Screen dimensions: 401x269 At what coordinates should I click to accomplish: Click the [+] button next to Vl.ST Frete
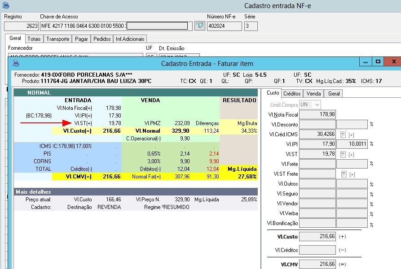(352, 174)
